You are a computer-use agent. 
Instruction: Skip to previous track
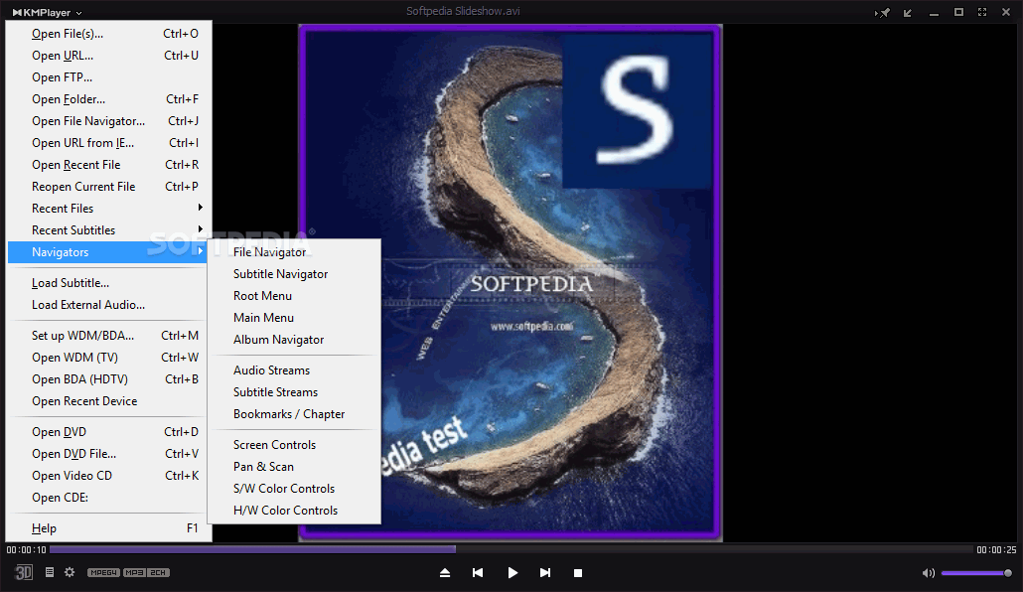pos(478,572)
